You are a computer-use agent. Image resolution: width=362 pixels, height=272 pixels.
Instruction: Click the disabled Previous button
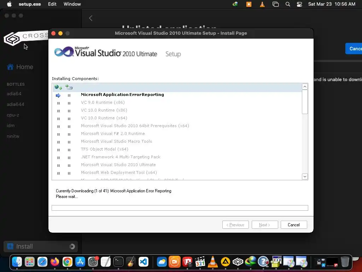click(x=235, y=225)
